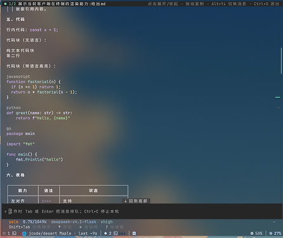283x238 pixels.
Task: Click the 'jcode/desert Maple' tab title
Action: click(50, 234)
